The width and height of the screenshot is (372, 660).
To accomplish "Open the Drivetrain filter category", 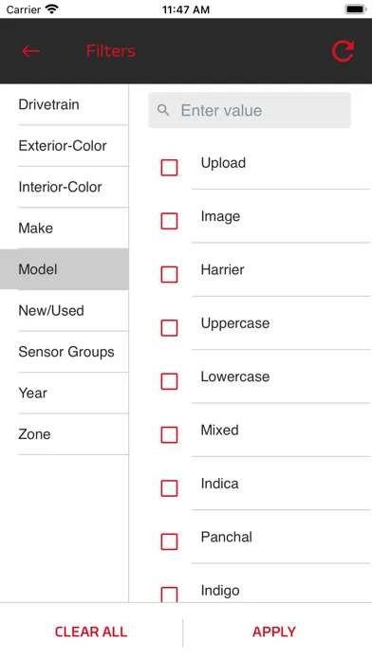I will click(65, 104).
